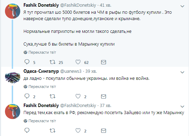The height and width of the screenshot is (136, 189).
Task: Like the Одеса-Сингапур tweet
Action: 78,96
